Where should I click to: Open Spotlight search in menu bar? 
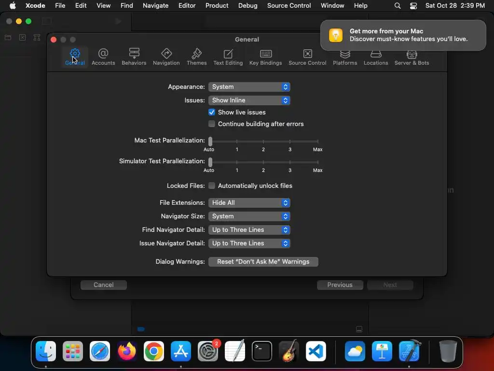click(x=398, y=6)
